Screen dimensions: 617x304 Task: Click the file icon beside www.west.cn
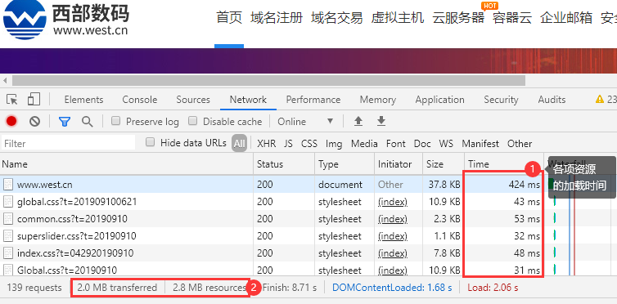pos(8,185)
